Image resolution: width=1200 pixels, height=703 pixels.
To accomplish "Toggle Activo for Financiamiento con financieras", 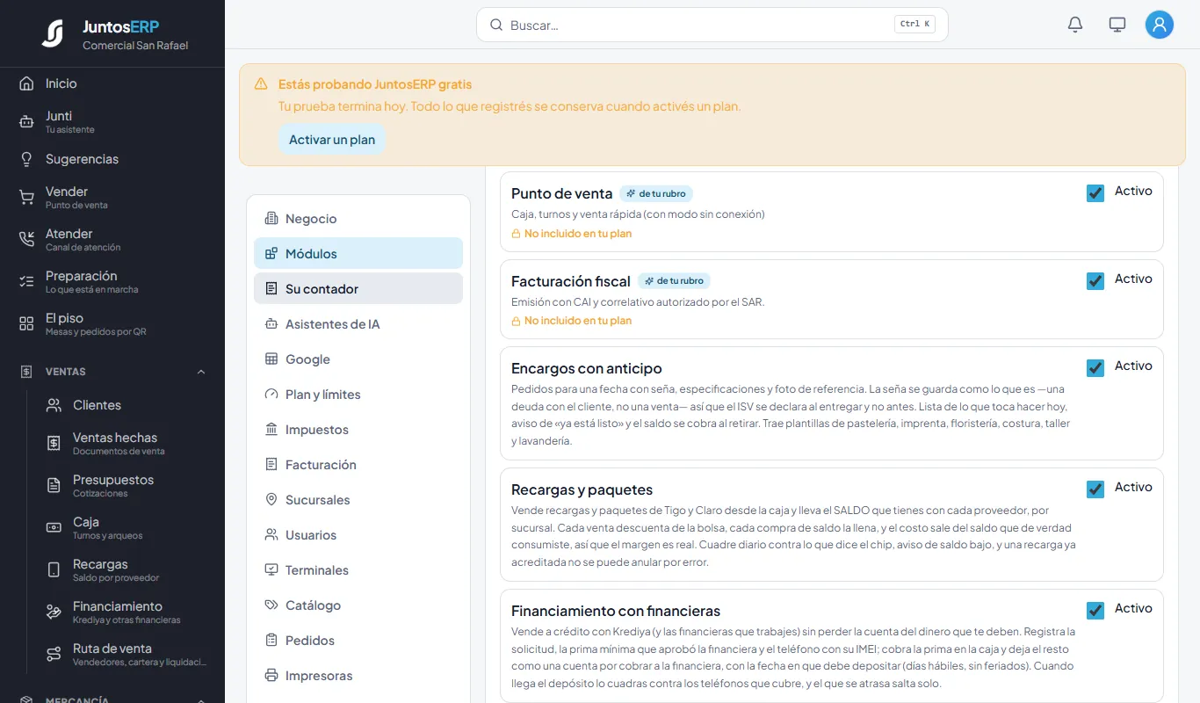I will pyautogui.click(x=1095, y=611).
